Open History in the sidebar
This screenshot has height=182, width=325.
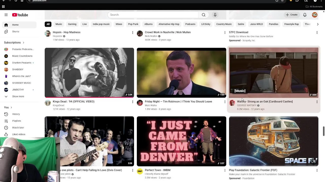pyautogui.click(x=19, y=114)
